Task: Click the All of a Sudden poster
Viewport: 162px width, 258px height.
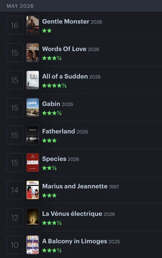Action: pos(33,80)
